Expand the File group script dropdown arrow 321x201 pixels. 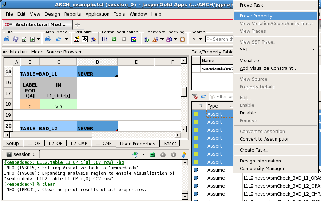tap(39, 39)
